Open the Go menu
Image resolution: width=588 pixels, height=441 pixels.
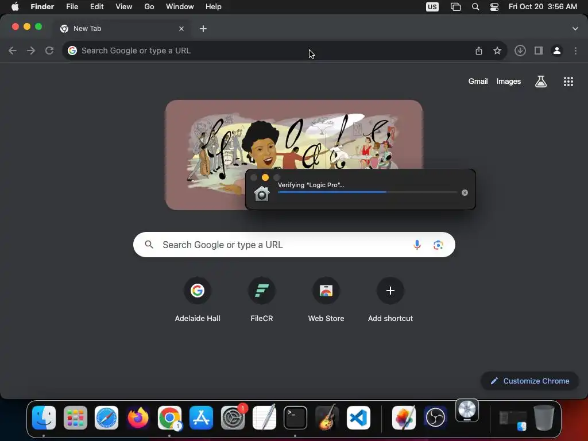coord(149,7)
